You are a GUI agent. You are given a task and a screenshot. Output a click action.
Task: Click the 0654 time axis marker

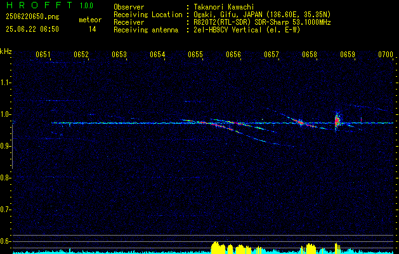157,55
